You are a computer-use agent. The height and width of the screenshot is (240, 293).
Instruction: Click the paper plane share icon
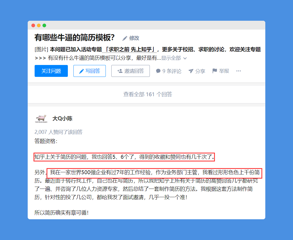[191, 71]
